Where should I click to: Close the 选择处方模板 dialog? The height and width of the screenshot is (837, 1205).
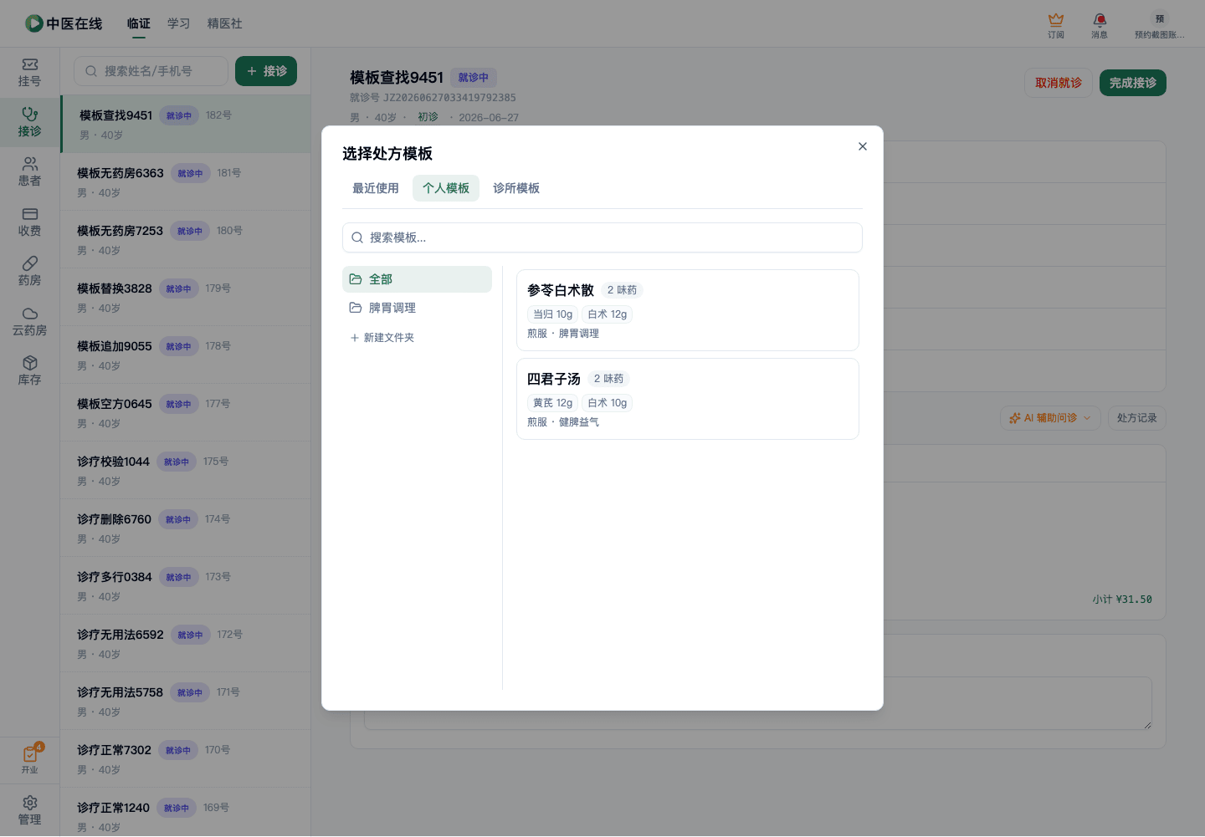coord(863,146)
